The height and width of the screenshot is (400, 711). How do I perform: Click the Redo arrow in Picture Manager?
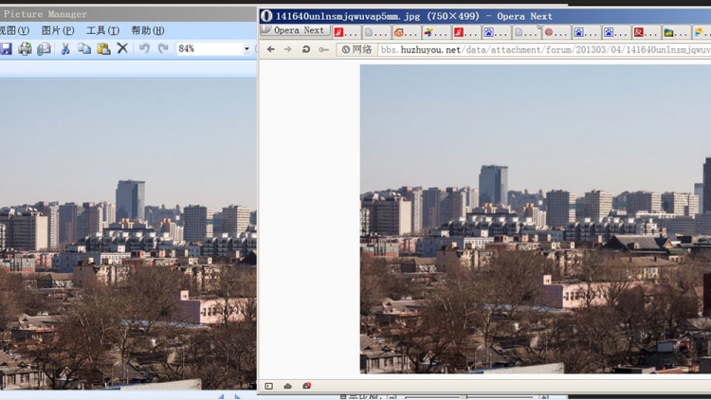[163, 48]
